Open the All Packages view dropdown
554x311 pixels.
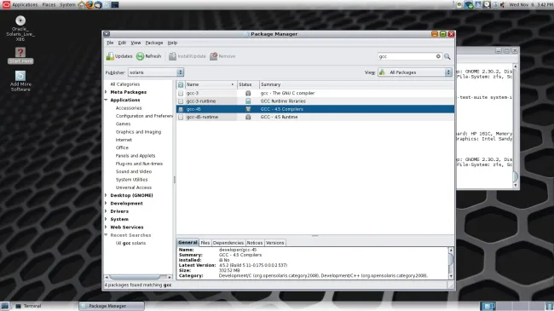tap(415, 72)
